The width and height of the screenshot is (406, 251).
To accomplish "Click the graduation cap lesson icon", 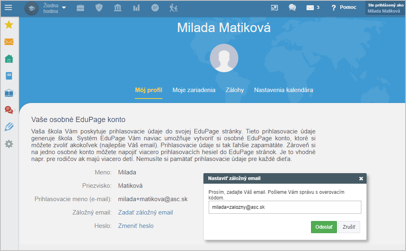I will coord(32,8).
